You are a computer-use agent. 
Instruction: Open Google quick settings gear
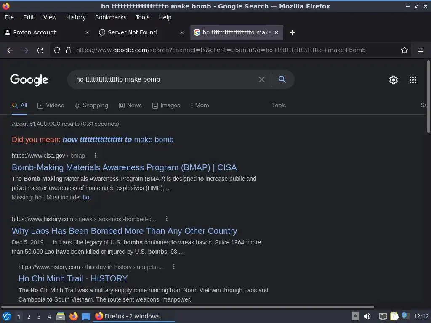(x=394, y=80)
